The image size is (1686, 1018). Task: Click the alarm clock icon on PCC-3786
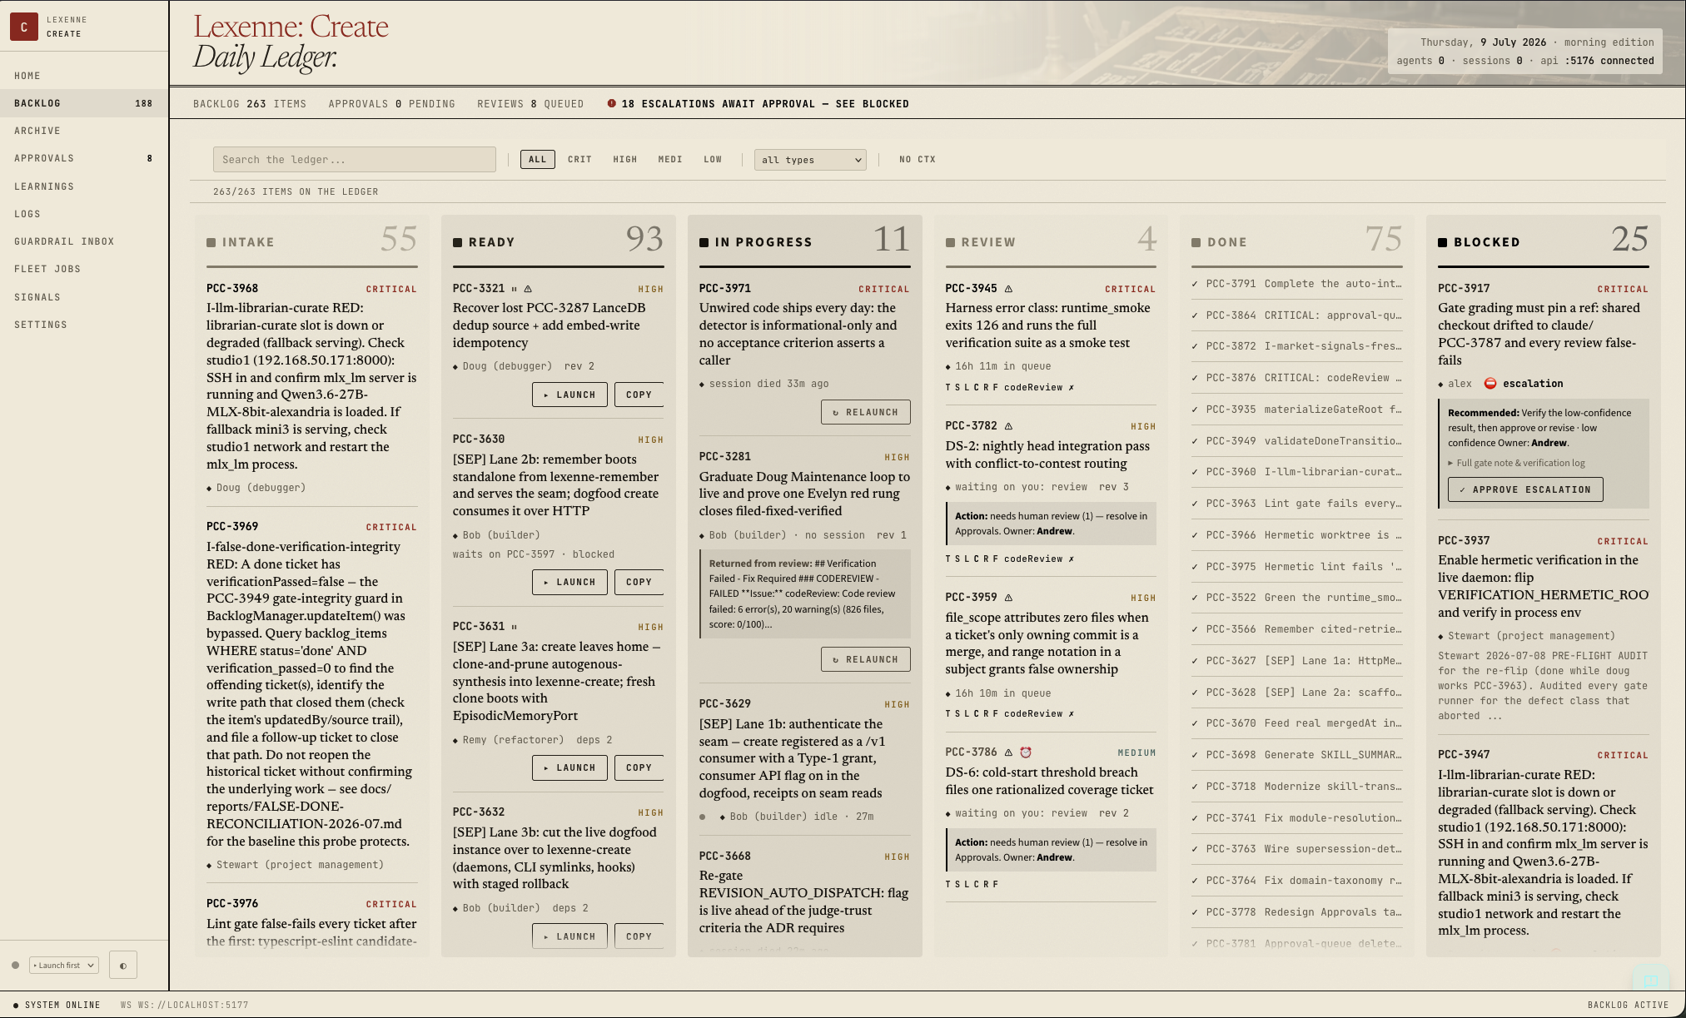click(1026, 752)
